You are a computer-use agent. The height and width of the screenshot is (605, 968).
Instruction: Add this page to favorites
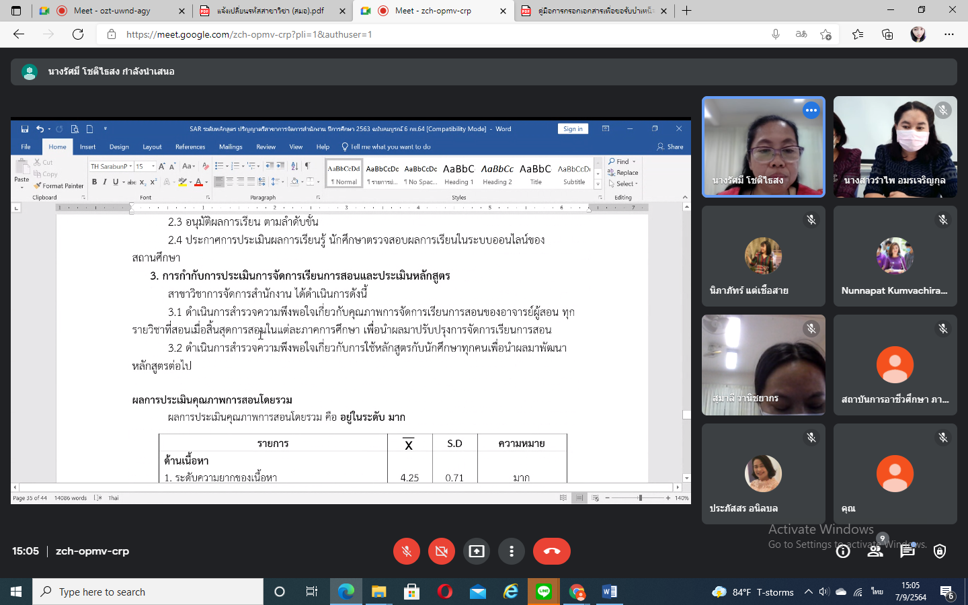(x=826, y=34)
